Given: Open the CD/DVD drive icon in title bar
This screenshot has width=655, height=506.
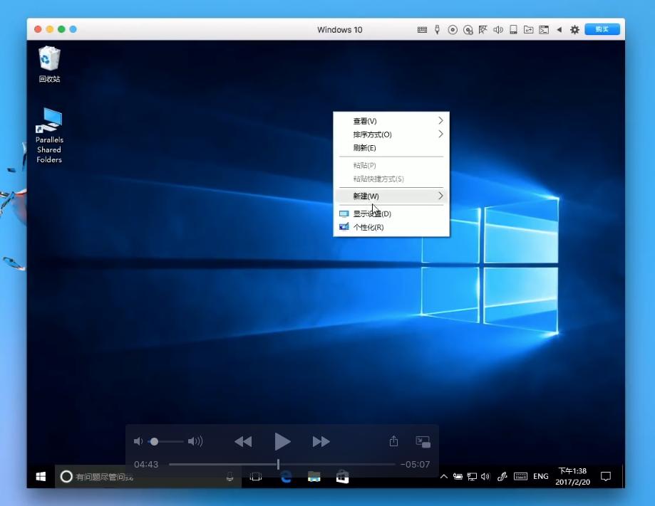Looking at the screenshot, I should [x=453, y=30].
